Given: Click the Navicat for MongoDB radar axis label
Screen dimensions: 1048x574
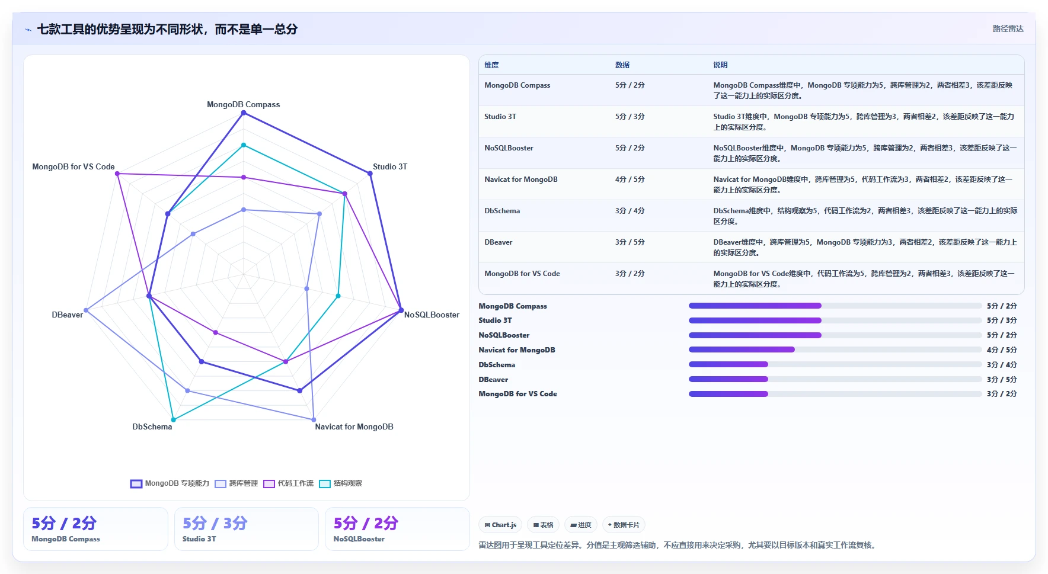Looking at the screenshot, I should [x=354, y=427].
